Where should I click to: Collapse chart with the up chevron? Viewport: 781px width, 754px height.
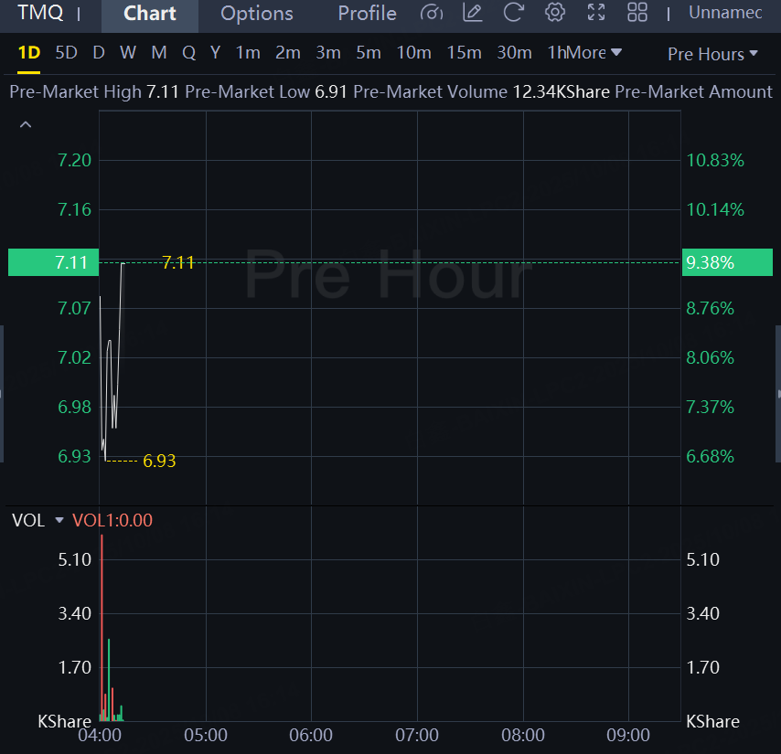click(26, 124)
